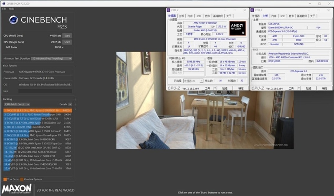The width and height of the screenshot is (334, 196).
Task: Expand the ranking Details arrow
Action: 70,104
